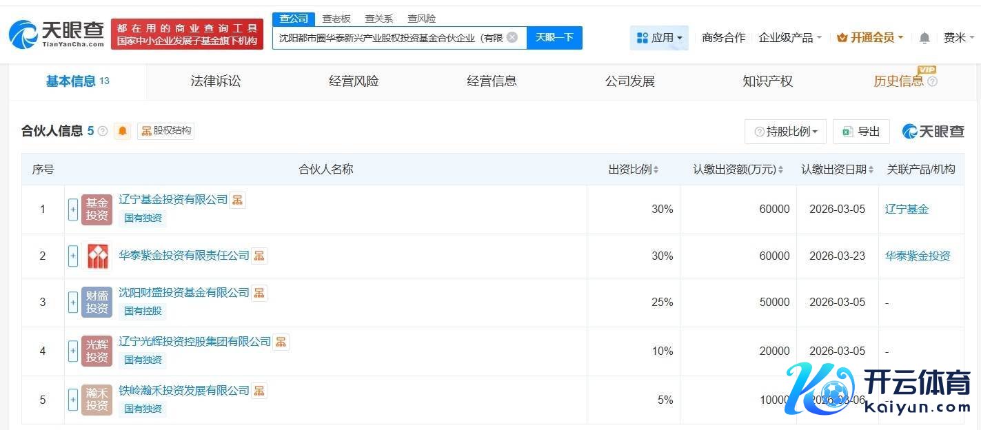Open the 持股比例 dropdown
Screen dimensions: 981x430
[x=785, y=132]
